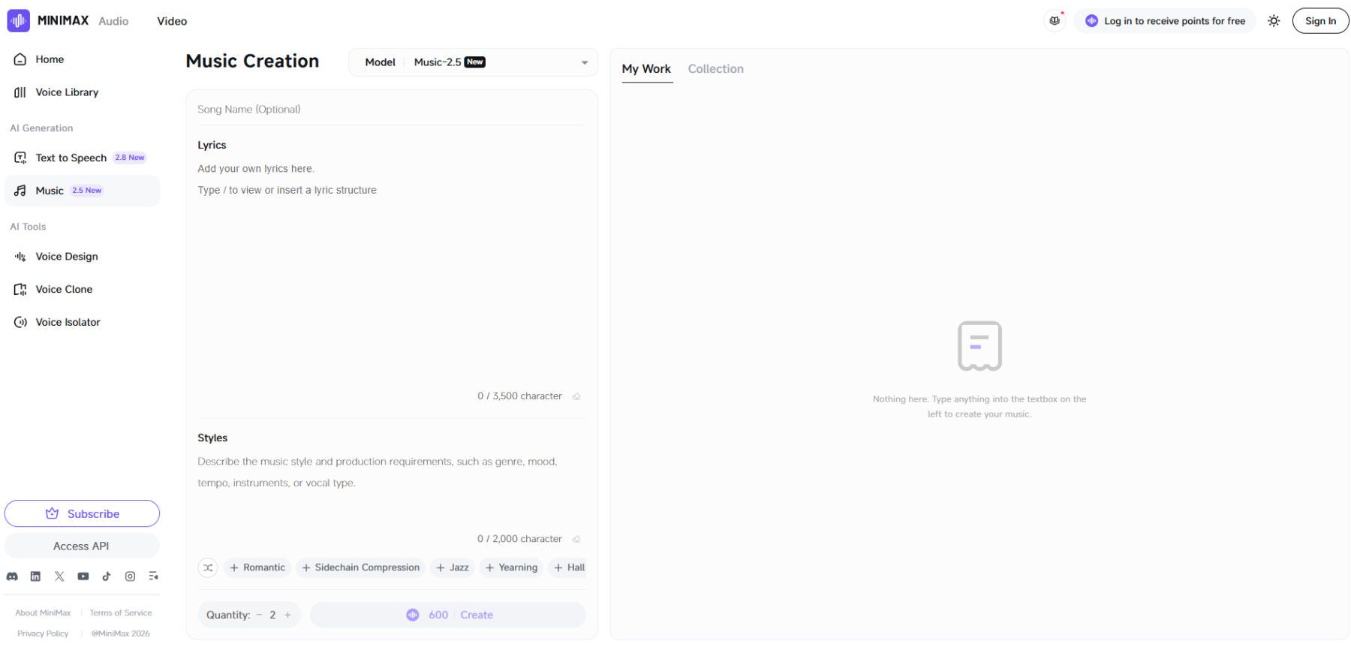
Task: Click the notification mascot icon in header
Action: point(1055,21)
